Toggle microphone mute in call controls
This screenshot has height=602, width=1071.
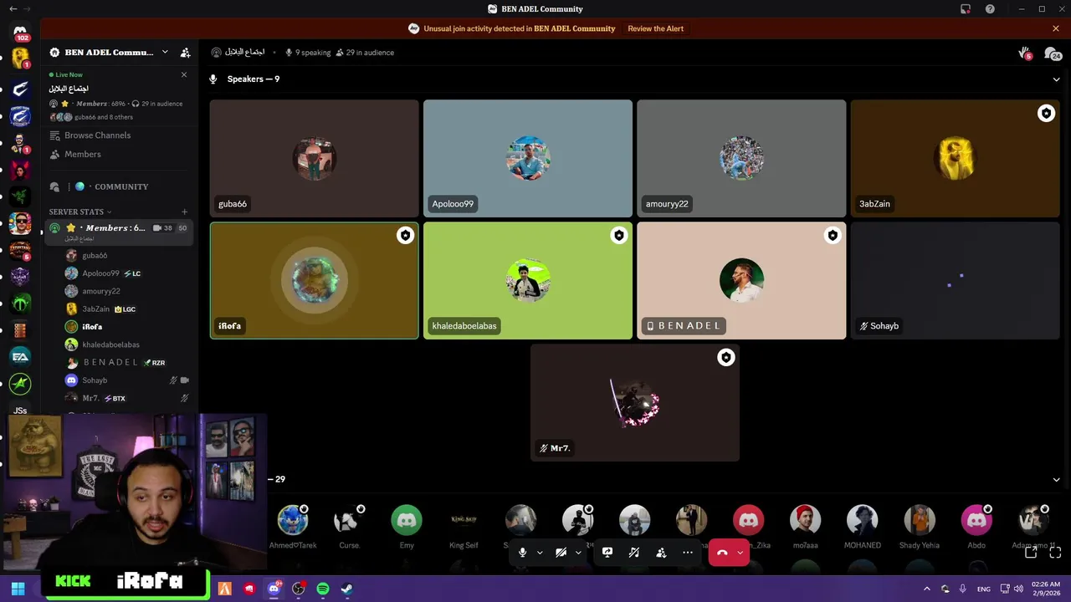[522, 553]
